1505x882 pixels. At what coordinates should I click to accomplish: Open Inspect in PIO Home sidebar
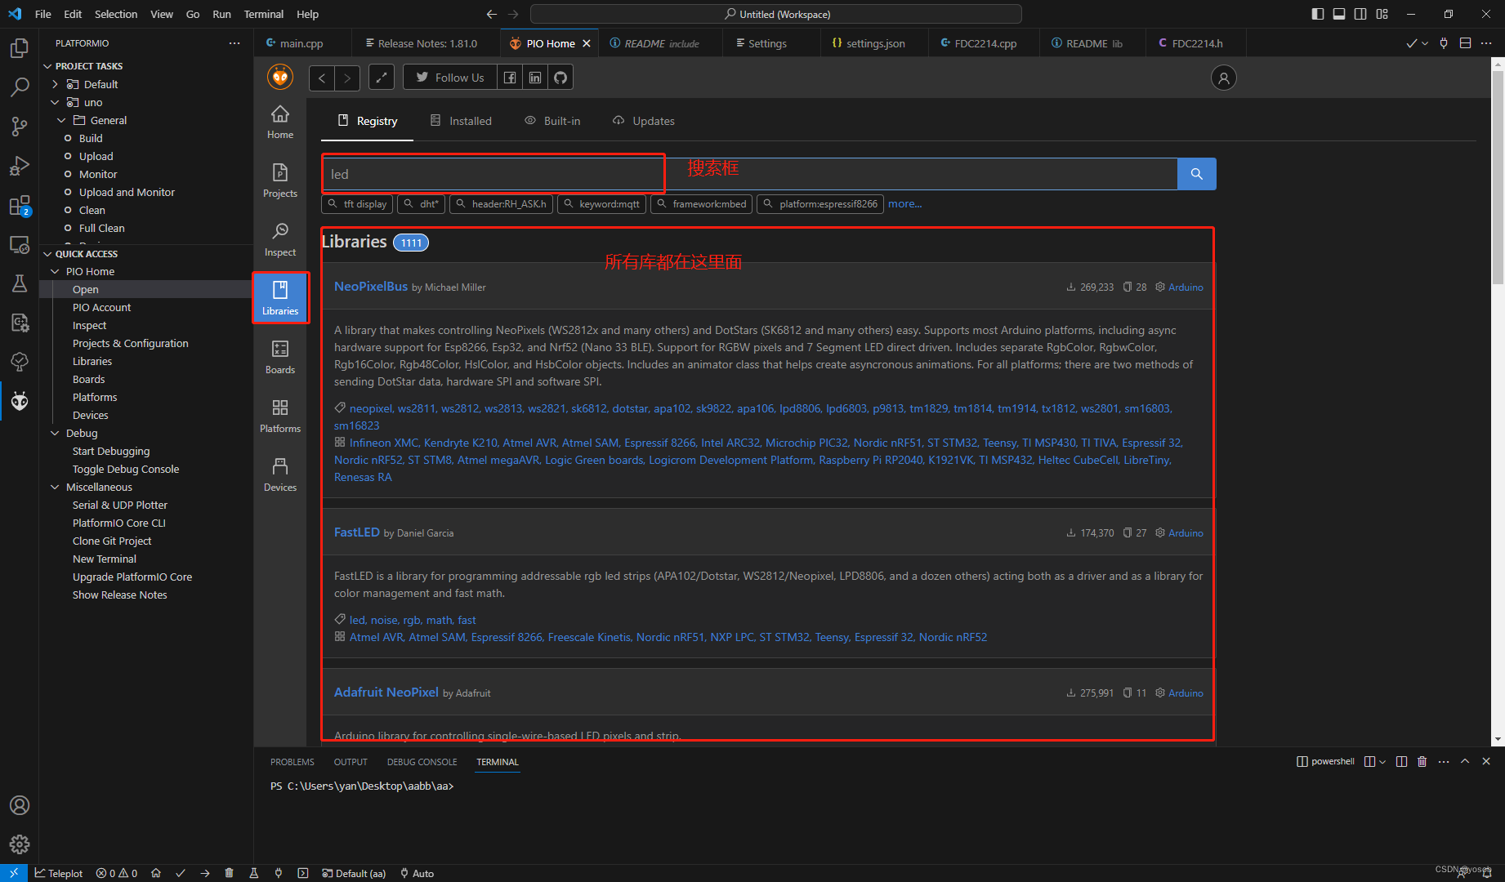point(280,240)
